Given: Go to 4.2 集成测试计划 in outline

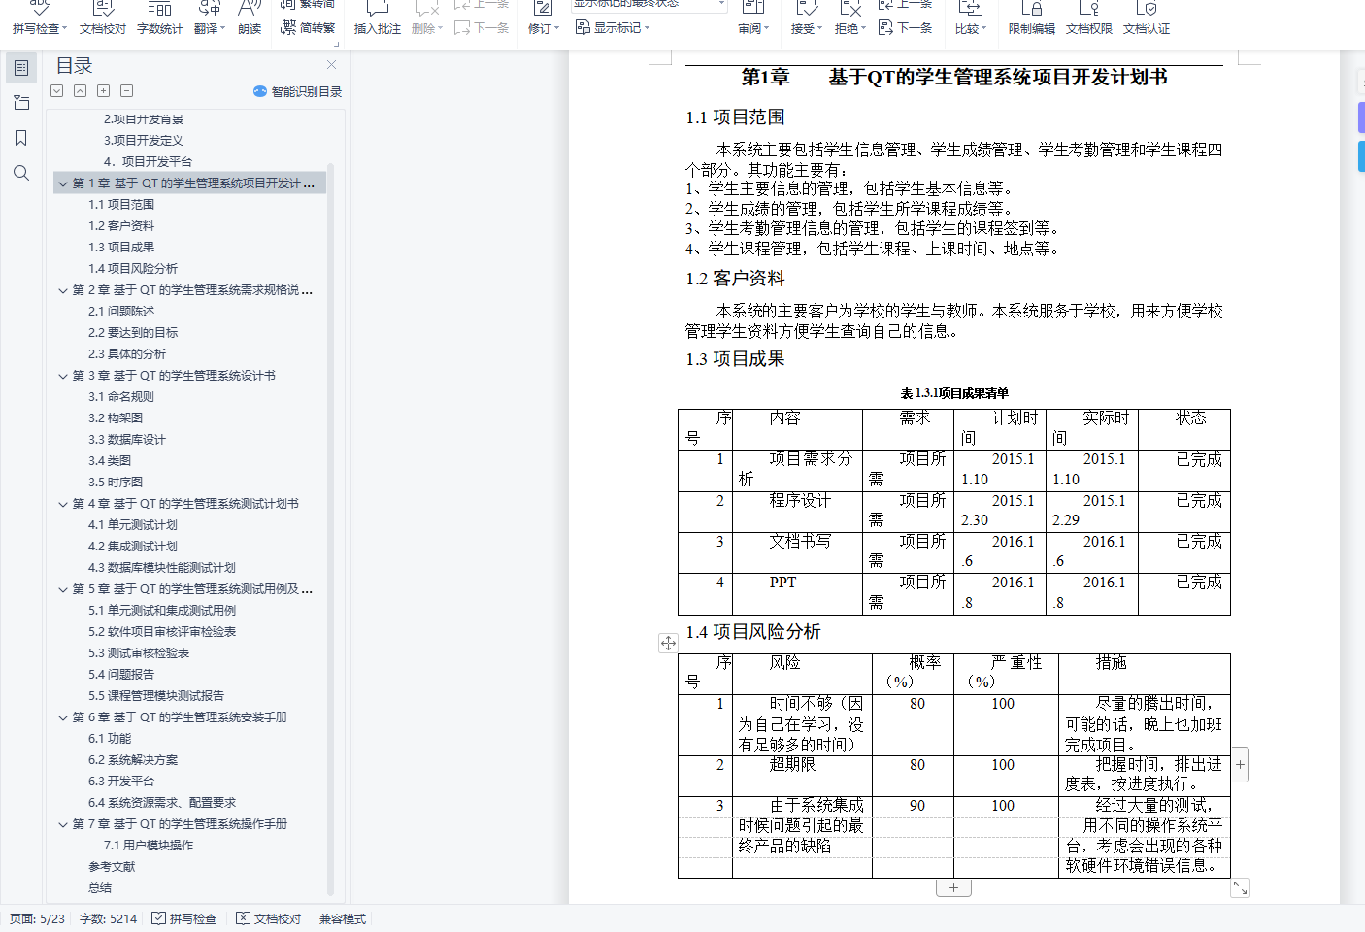Looking at the screenshot, I should click(133, 547).
